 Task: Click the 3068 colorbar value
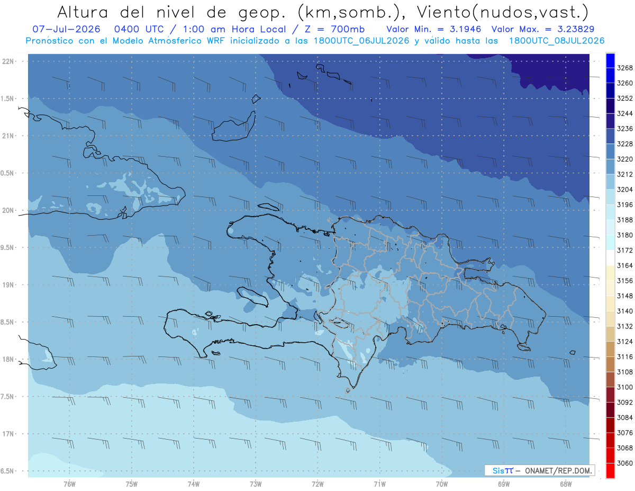(625, 448)
